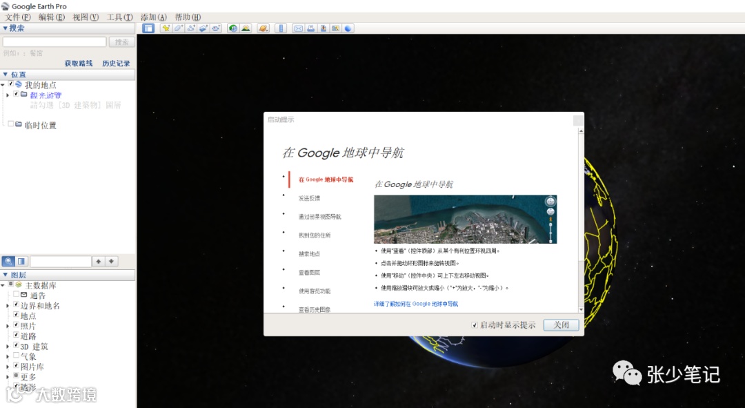The height and width of the screenshot is (408, 745).
Task: Click the startup tips dialog vertical scrollbar
Action: pos(581,220)
